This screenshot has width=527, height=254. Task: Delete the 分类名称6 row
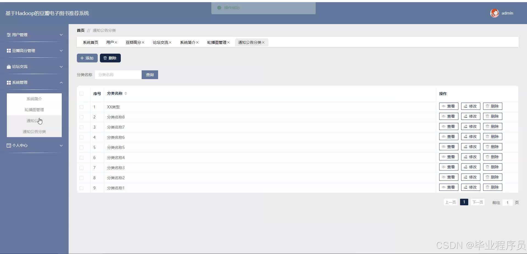[492, 137]
